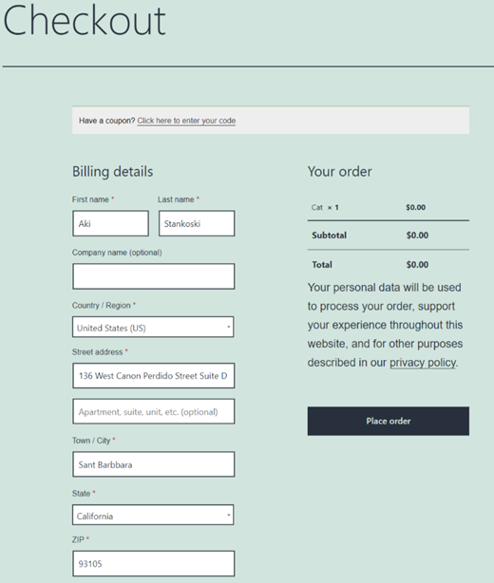Click the Cat product row in order

[389, 207]
